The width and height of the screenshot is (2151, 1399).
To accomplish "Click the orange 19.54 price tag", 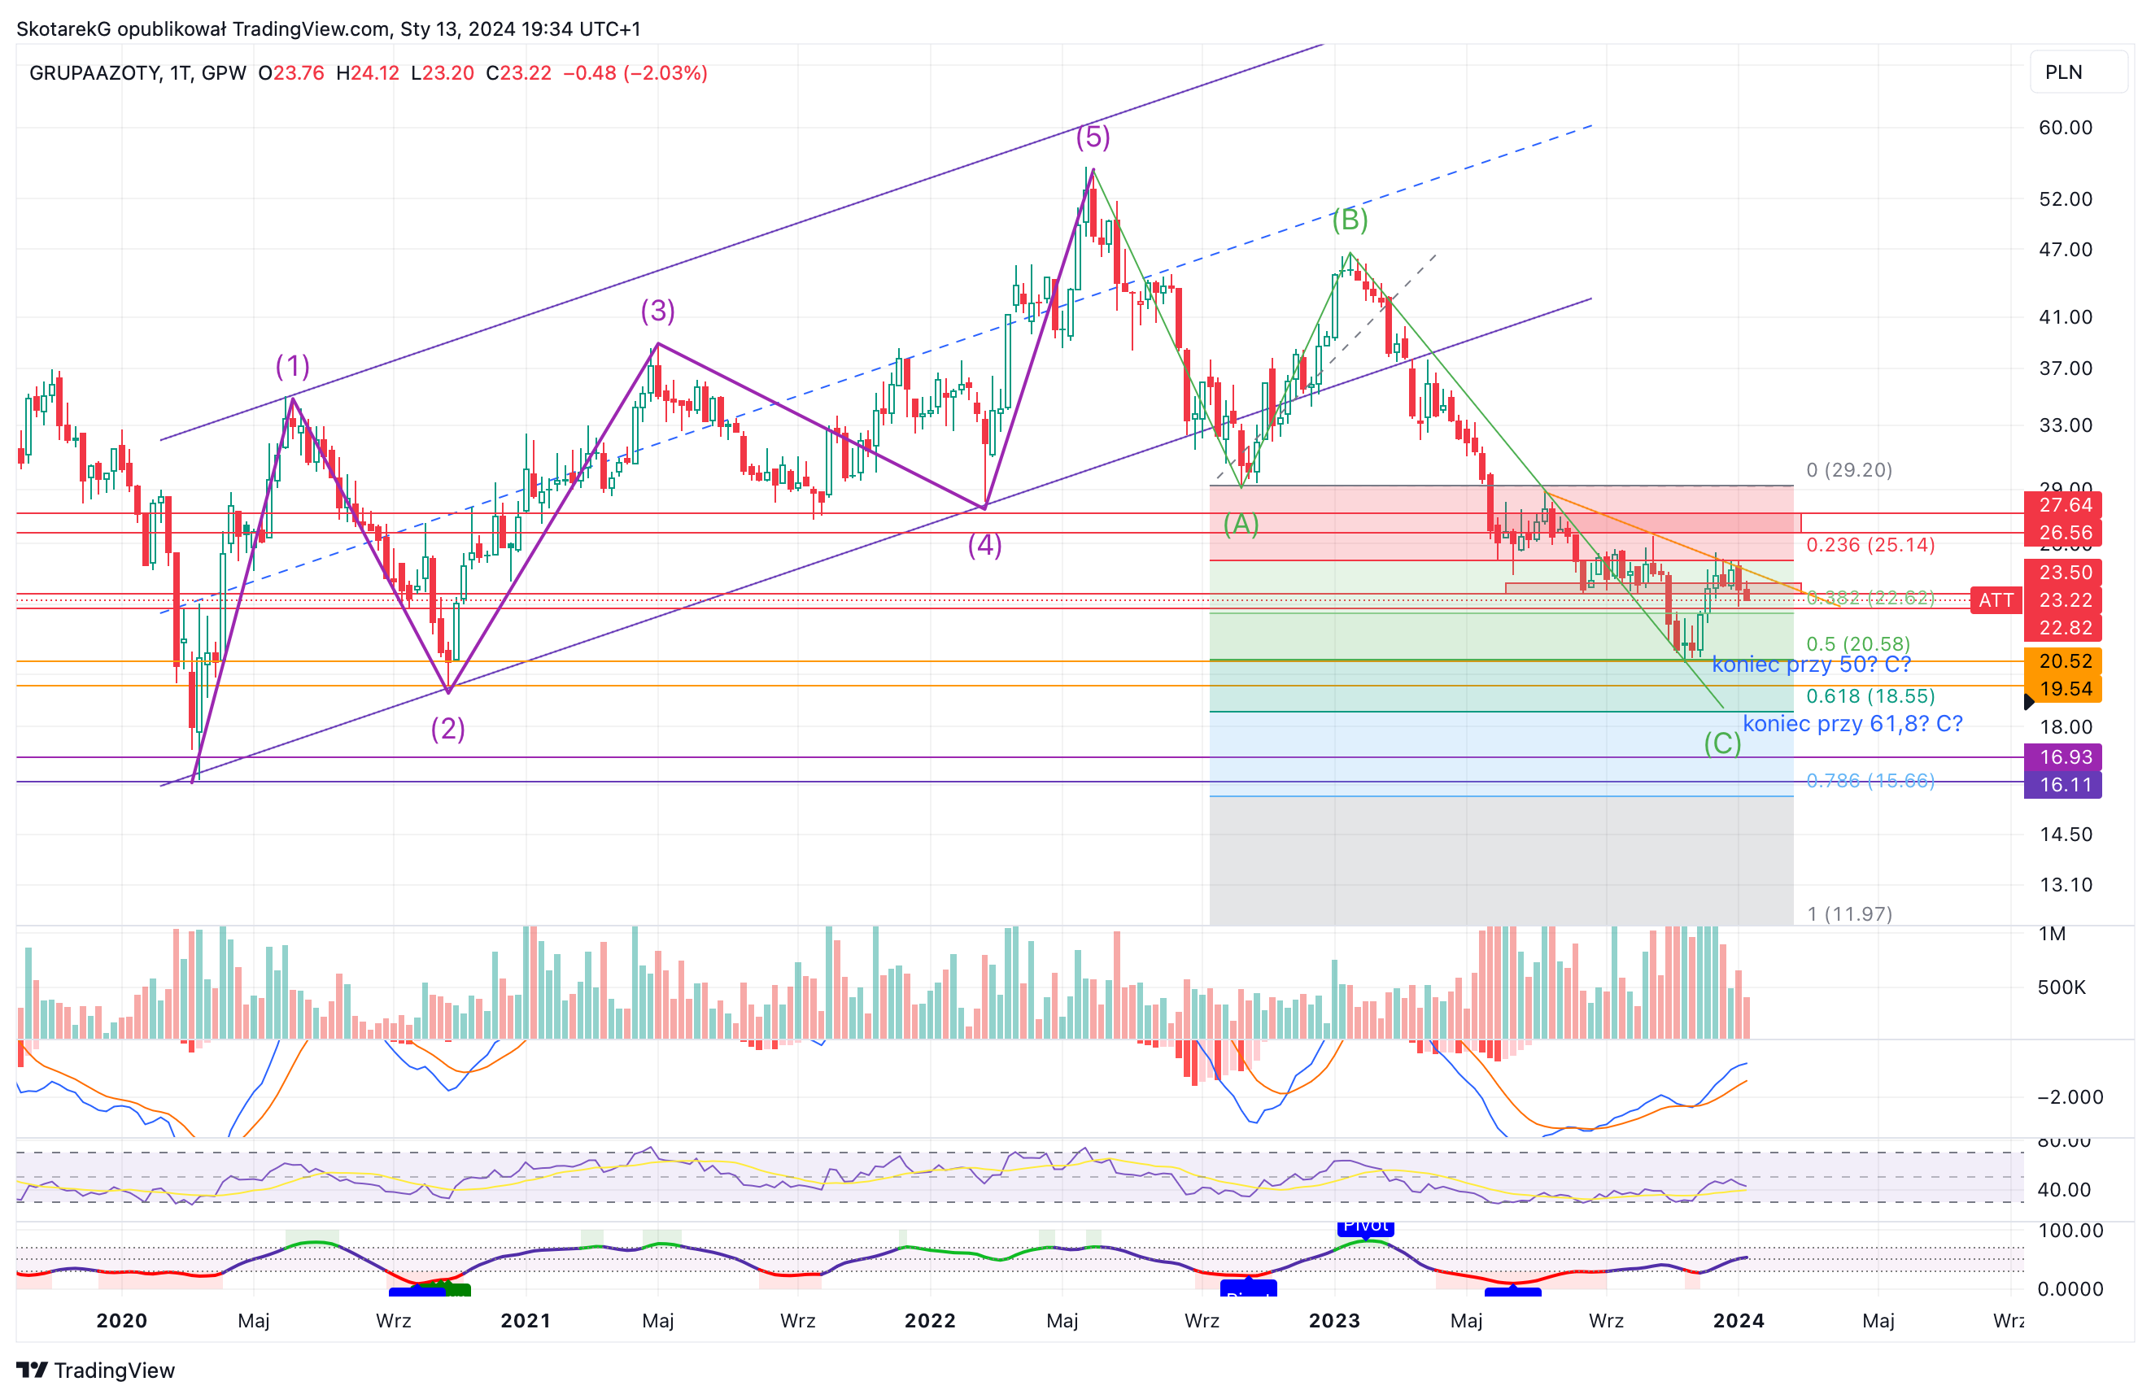I will (x=2065, y=690).
